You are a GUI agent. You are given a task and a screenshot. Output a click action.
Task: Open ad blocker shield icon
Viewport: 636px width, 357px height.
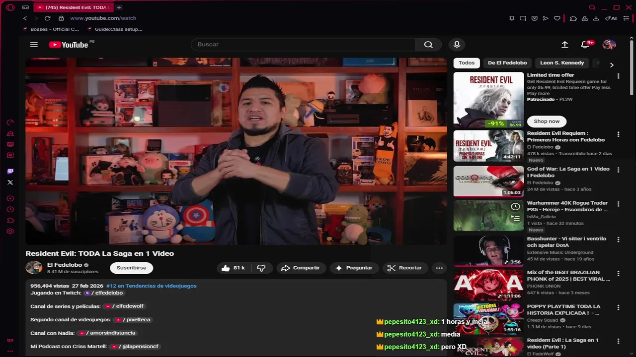535,18
